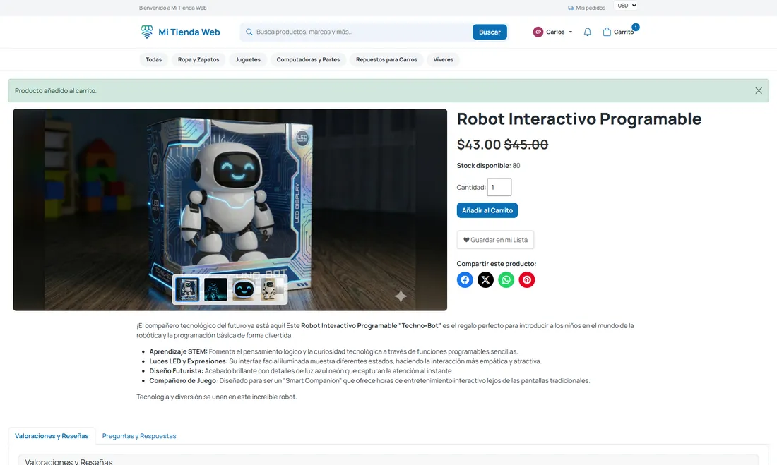Click the Buscar button
Viewport: 777px width, 465px height.
click(490, 32)
